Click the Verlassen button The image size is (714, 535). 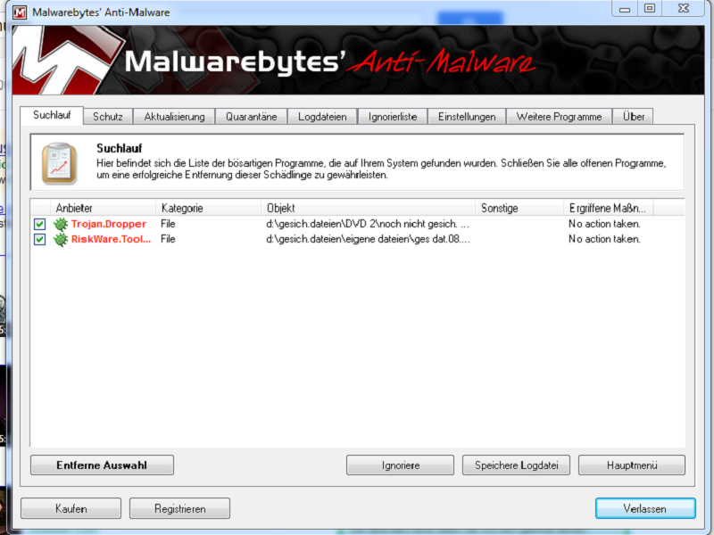coord(645,508)
